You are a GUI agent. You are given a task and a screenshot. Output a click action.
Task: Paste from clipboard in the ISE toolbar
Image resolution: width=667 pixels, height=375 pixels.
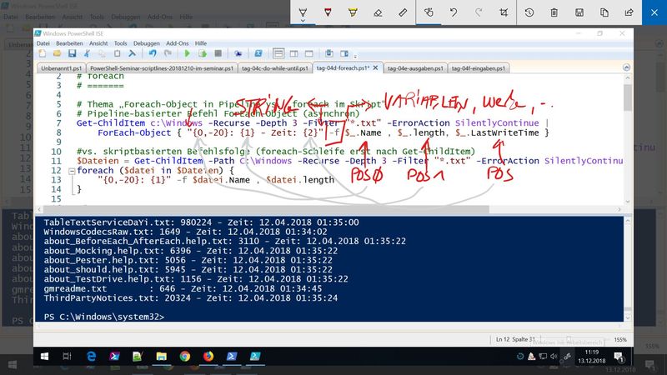tap(117, 53)
